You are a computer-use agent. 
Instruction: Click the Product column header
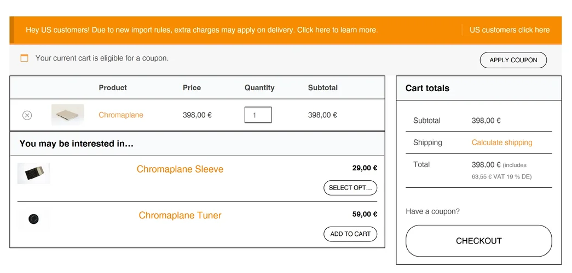(113, 87)
